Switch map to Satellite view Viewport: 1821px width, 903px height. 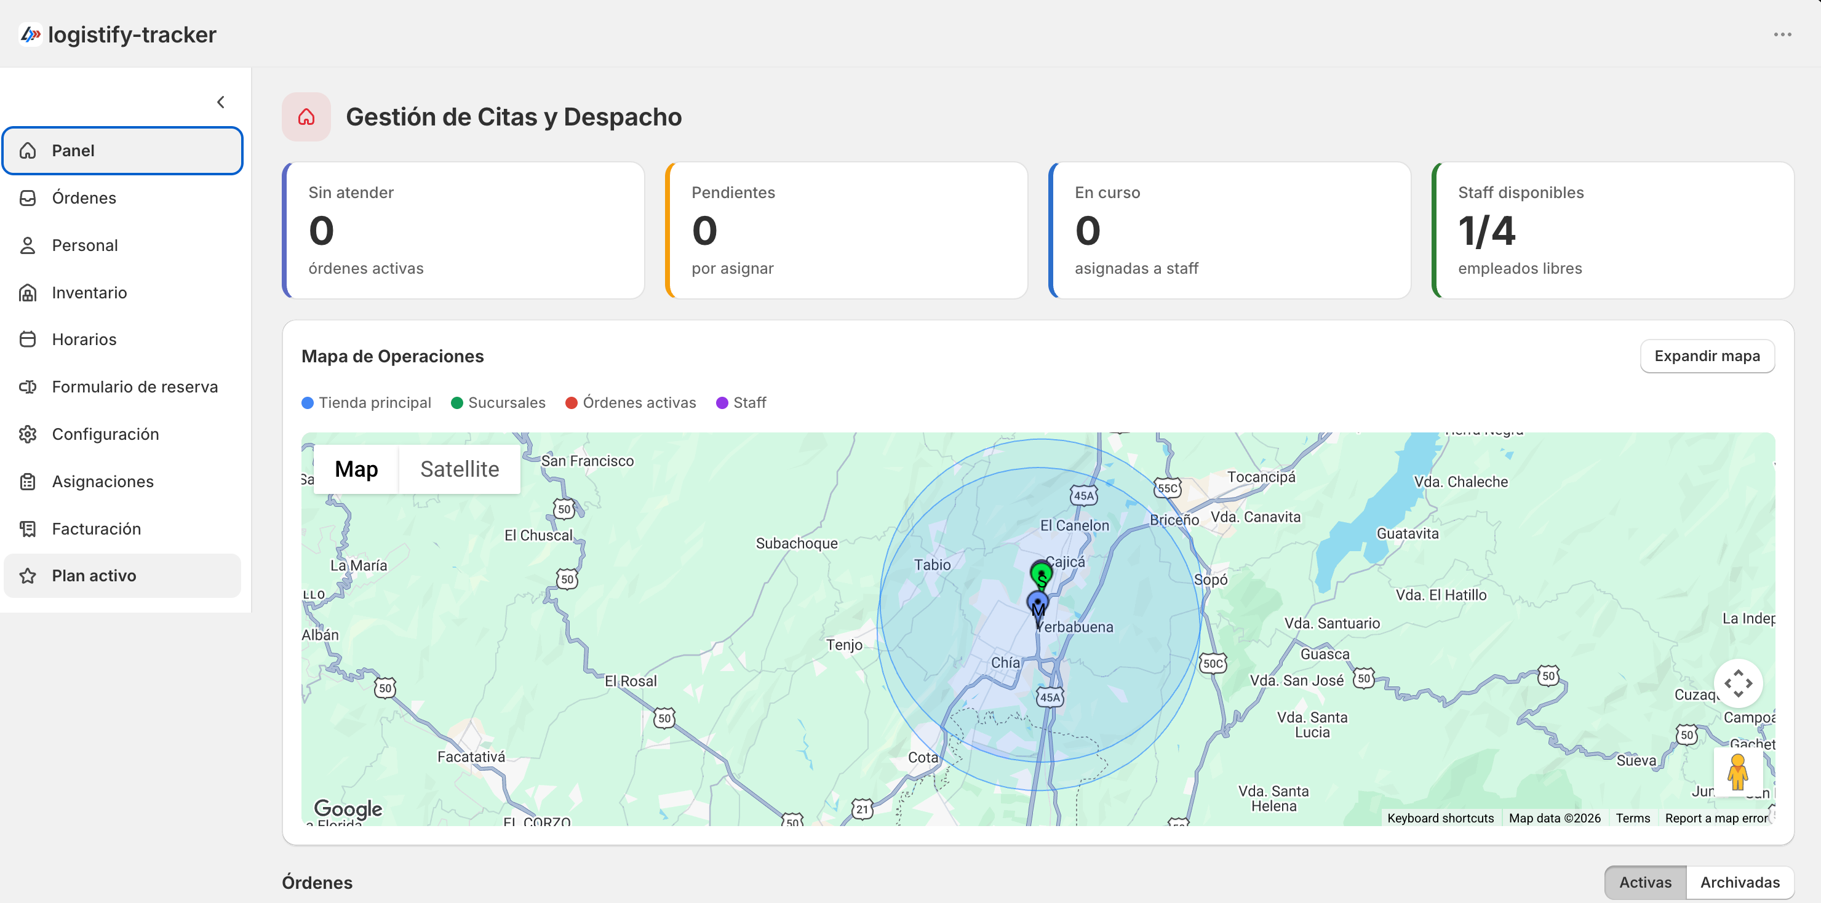(460, 469)
